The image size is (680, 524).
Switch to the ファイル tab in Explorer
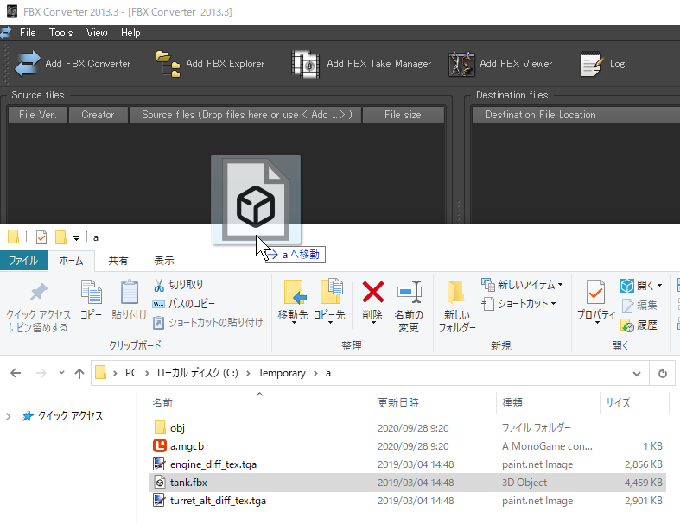click(x=23, y=261)
